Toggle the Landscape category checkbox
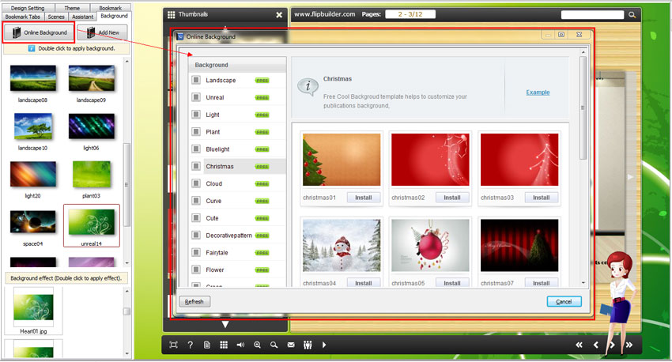 point(196,80)
